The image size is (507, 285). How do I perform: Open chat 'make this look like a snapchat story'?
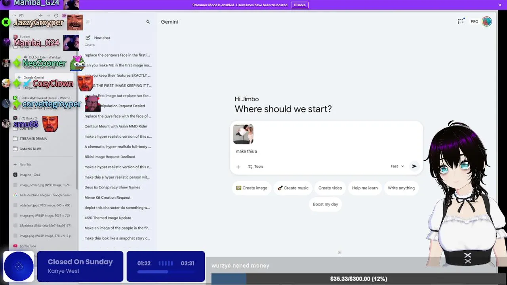[x=117, y=238]
